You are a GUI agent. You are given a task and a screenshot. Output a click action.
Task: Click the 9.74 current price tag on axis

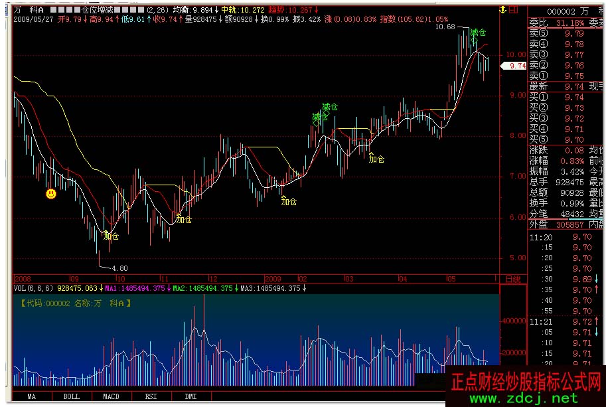tap(514, 66)
